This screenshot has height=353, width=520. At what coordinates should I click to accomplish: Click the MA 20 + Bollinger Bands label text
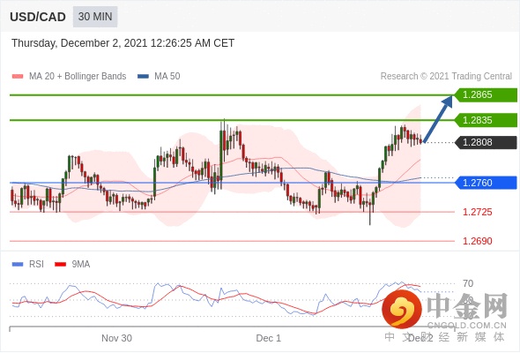pyautogui.click(x=78, y=77)
